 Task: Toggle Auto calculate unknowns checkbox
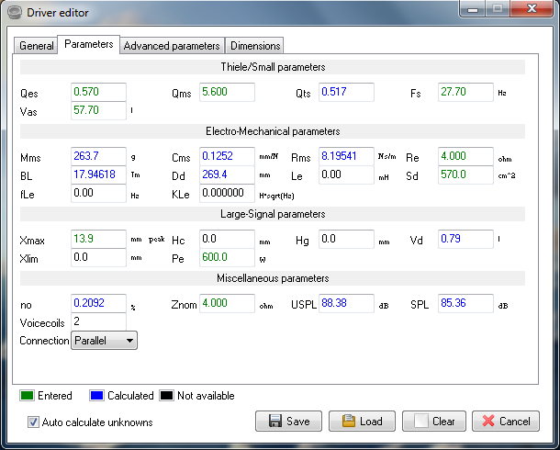pyautogui.click(x=33, y=422)
